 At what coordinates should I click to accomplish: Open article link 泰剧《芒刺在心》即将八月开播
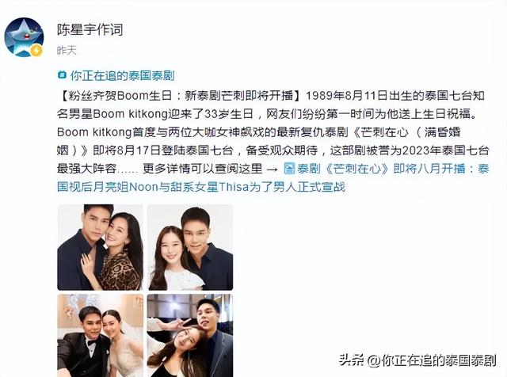click(381, 169)
